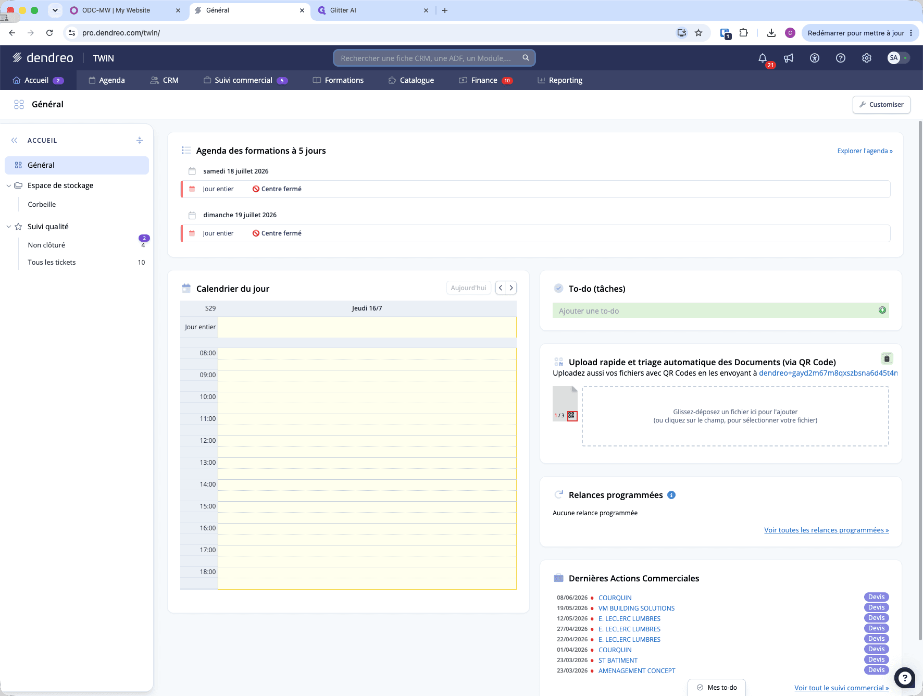Click the file drop zone area
Screen dimensions: 923x696
(735, 416)
